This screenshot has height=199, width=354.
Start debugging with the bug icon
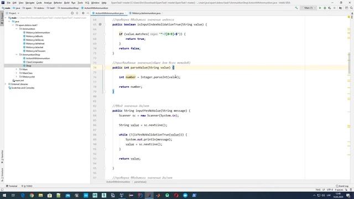tap(325, 8)
